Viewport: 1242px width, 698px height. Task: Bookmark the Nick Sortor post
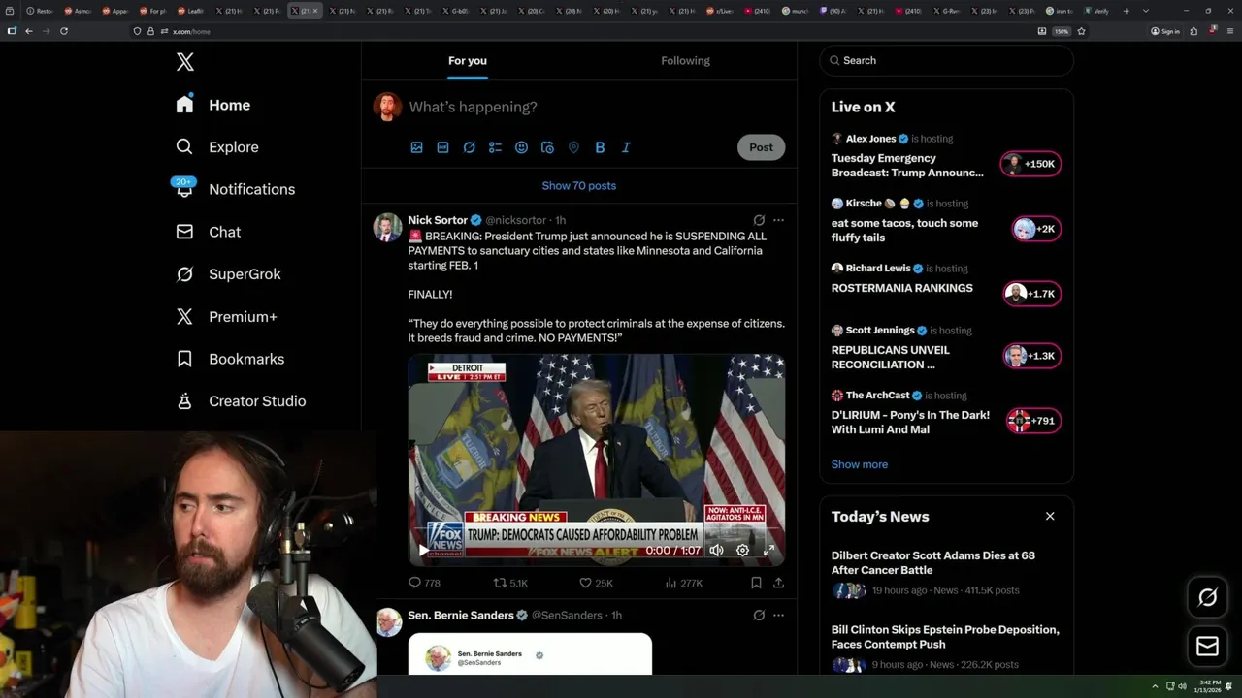756,583
